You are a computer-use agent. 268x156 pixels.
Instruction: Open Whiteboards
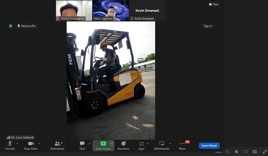[x=162, y=146]
